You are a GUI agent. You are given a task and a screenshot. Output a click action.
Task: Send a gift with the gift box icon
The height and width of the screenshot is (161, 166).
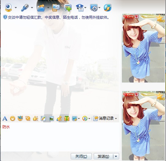coord(67,118)
